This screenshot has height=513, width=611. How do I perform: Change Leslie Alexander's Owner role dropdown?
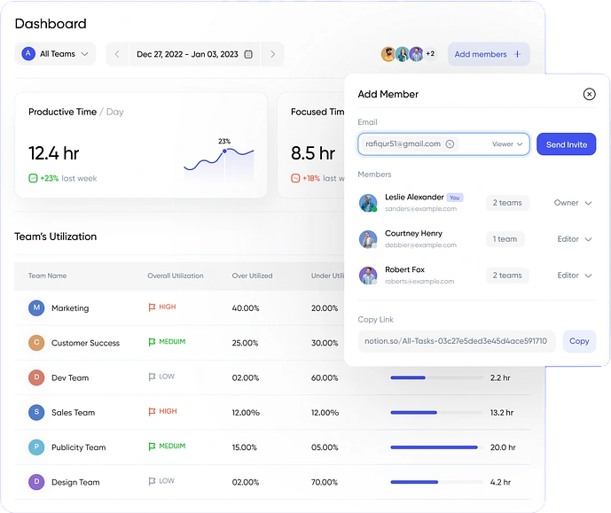573,203
